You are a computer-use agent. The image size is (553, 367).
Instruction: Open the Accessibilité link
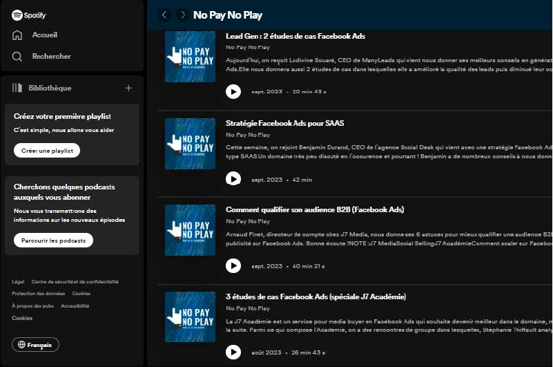[x=75, y=306]
